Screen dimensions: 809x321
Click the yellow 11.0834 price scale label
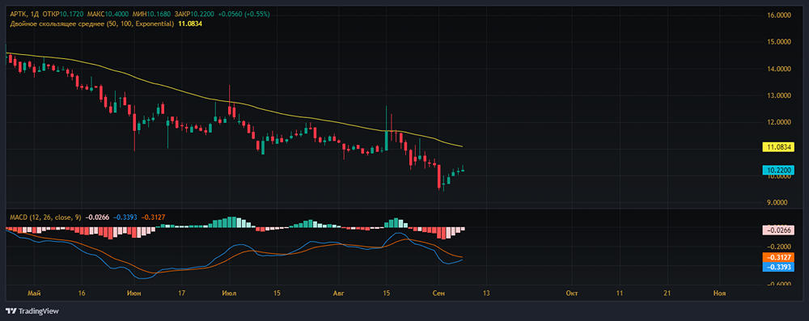pyautogui.click(x=778, y=147)
